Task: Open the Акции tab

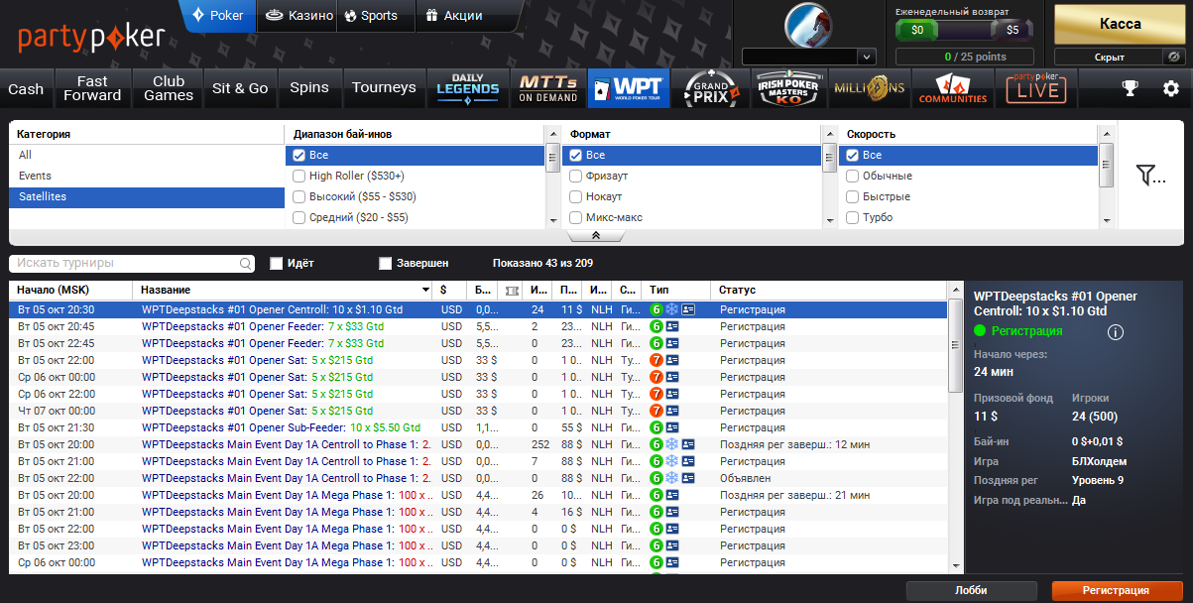Action: tap(453, 16)
